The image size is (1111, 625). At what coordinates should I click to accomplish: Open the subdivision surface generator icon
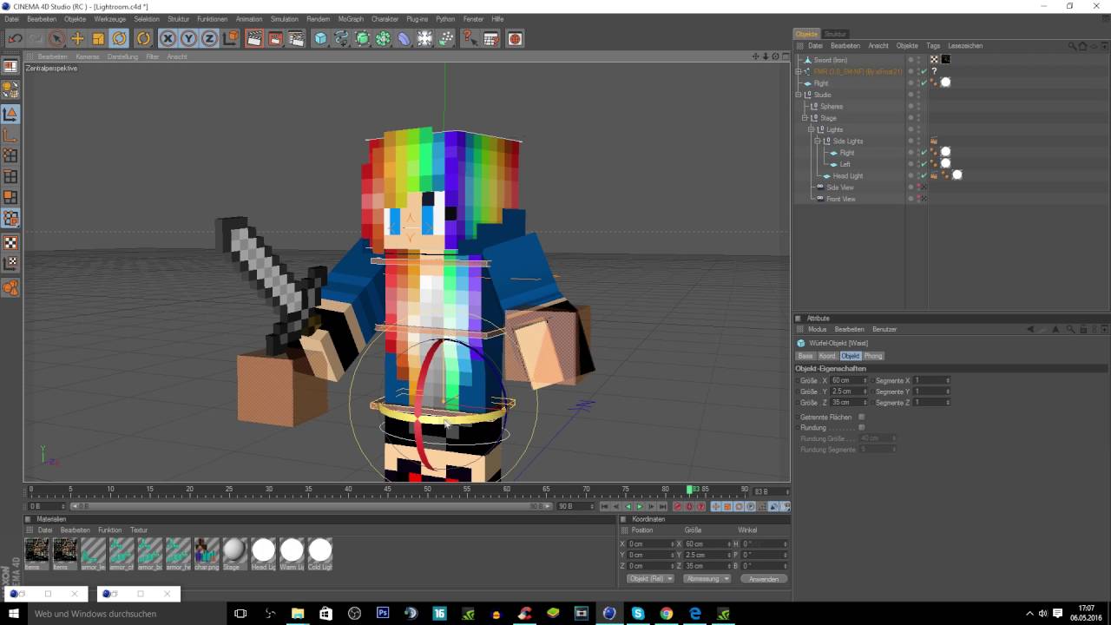(362, 38)
